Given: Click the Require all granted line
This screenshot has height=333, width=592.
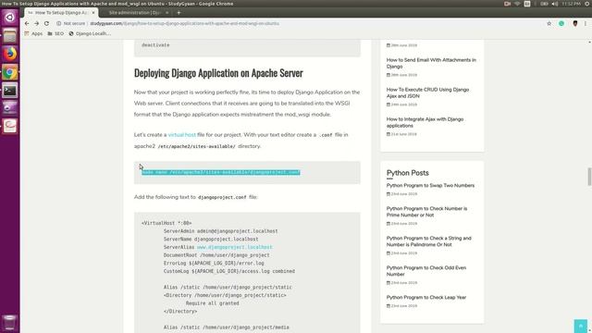Looking at the screenshot, I should point(212,303).
